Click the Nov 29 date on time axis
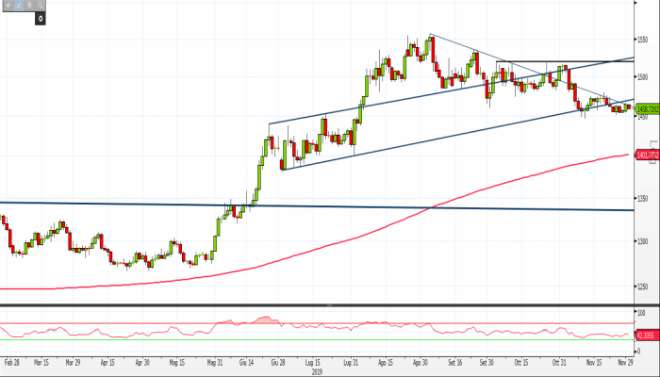This screenshot has height=377, width=660. click(x=624, y=361)
